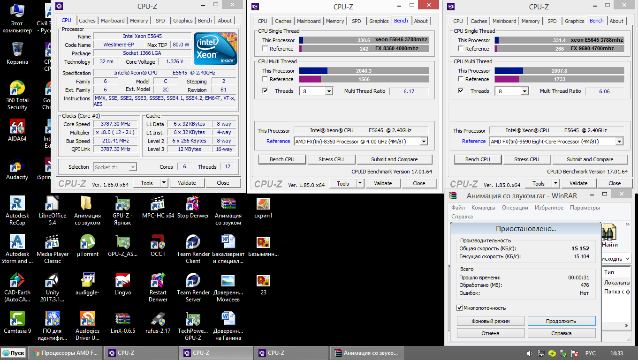The image size is (638, 360).
Task: Toggle Reference checkbox for FX-9590 single thread
Action: (x=461, y=49)
